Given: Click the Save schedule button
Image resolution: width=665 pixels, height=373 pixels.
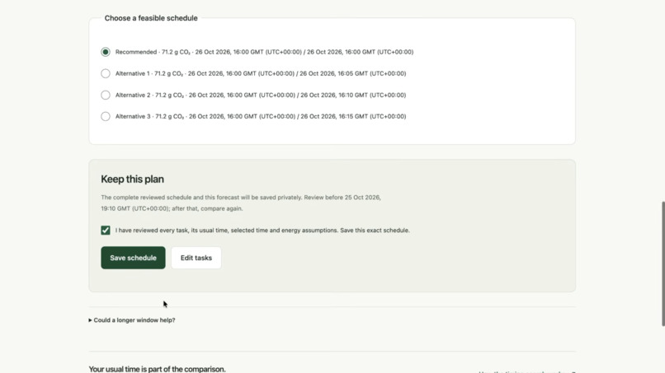Looking at the screenshot, I should (133, 258).
